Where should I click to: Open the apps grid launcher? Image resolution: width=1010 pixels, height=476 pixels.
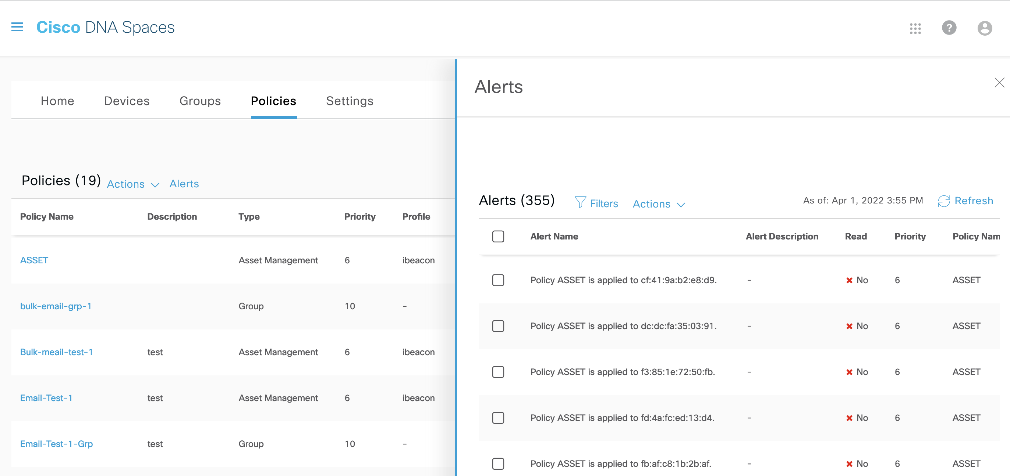click(x=915, y=28)
